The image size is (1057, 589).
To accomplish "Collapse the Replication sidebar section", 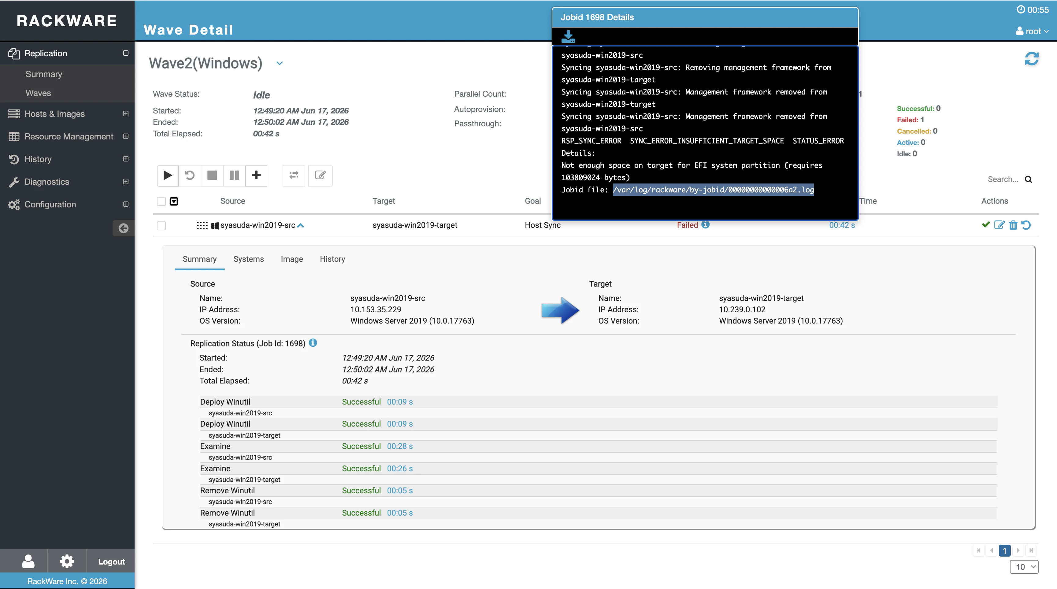I will pyautogui.click(x=126, y=53).
